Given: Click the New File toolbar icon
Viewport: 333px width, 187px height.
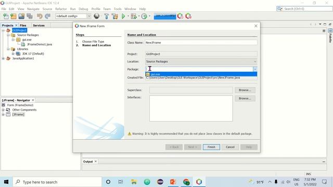Looking at the screenshot, I should [x=6, y=16].
